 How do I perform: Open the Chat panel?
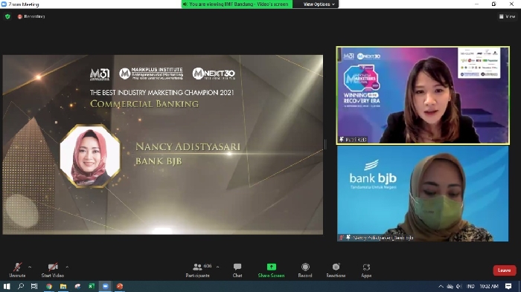tap(237, 270)
